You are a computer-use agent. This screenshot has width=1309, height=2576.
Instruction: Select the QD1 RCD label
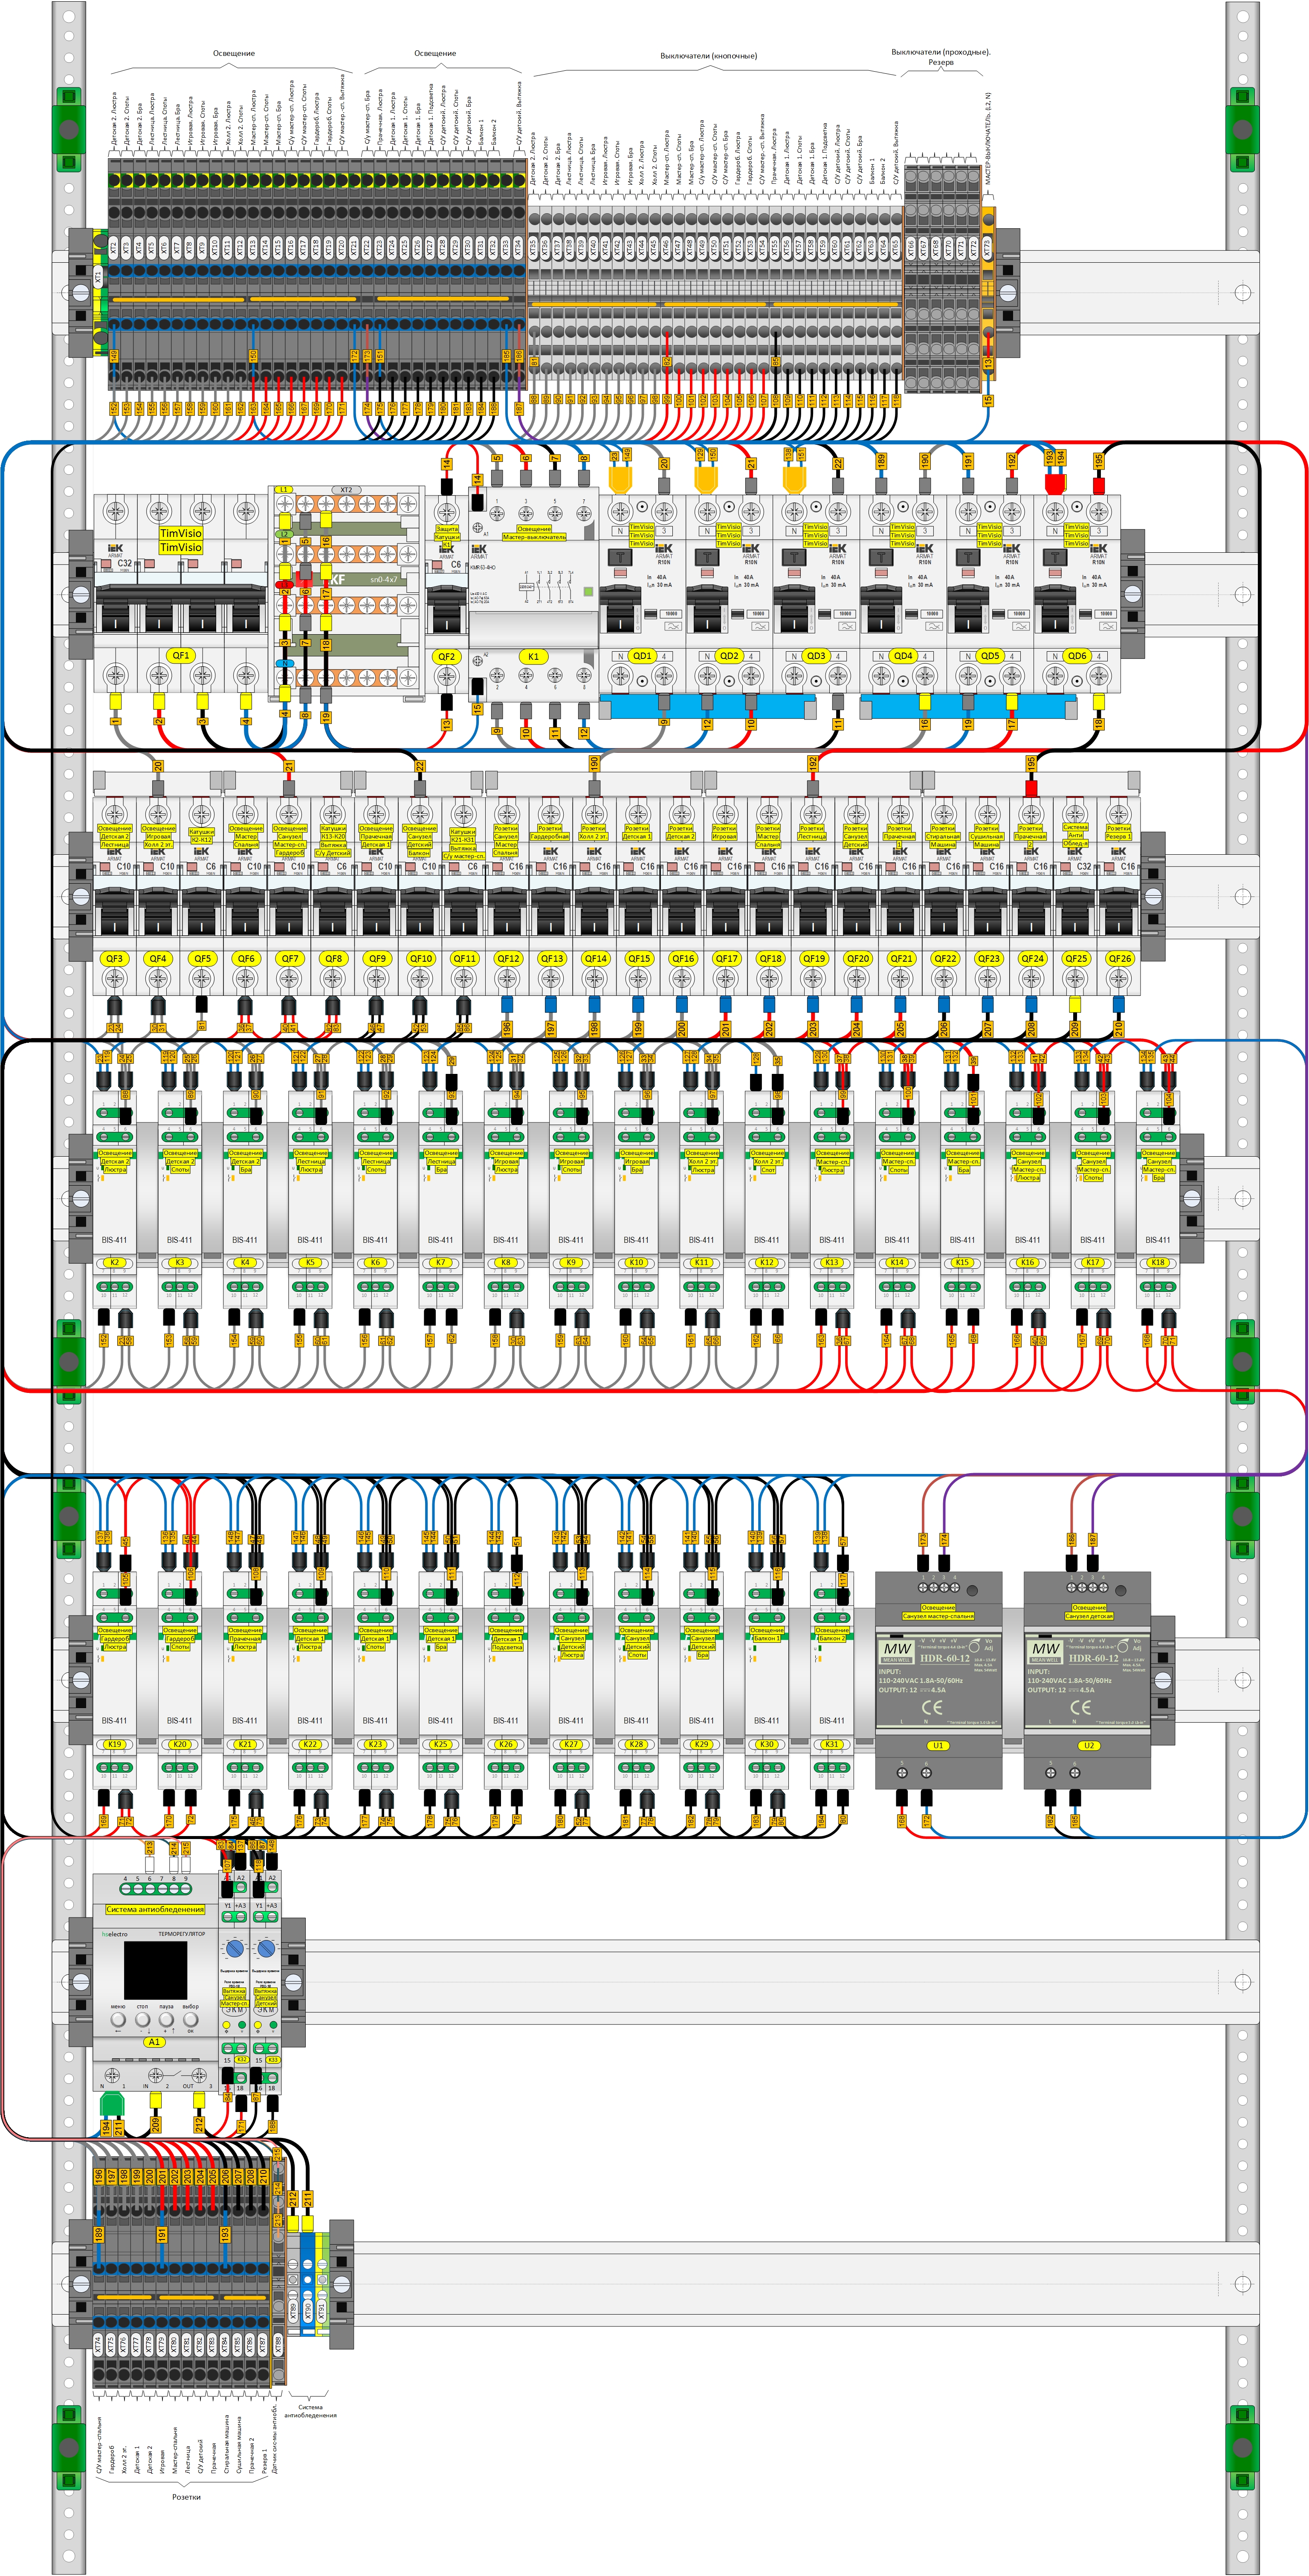tap(642, 656)
